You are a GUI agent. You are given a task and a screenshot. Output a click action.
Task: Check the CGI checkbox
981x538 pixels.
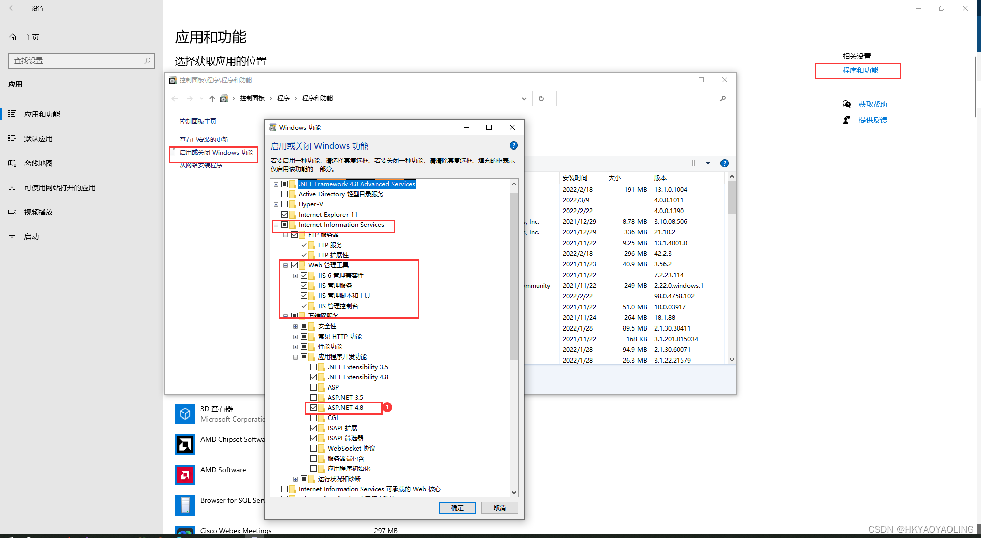pyautogui.click(x=314, y=417)
